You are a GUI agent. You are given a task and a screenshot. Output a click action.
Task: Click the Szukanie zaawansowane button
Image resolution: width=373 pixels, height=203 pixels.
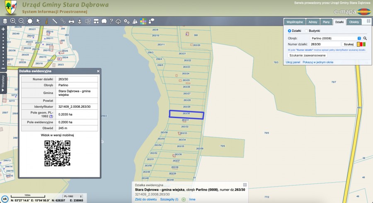[x=308, y=55]
